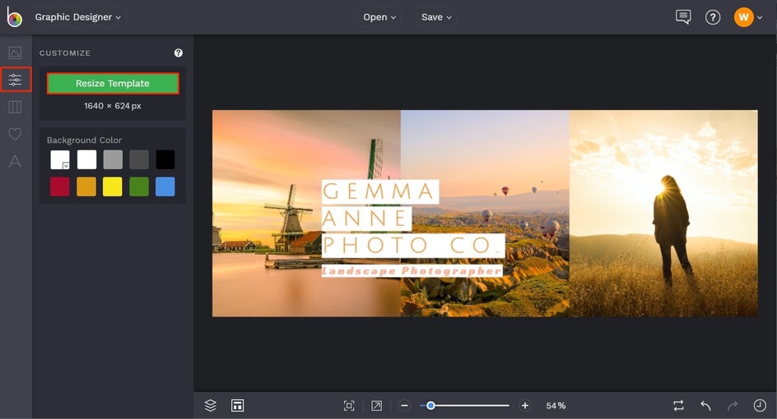
Task: Click the repeat loop arrows icon
Action: pos(678,406)
